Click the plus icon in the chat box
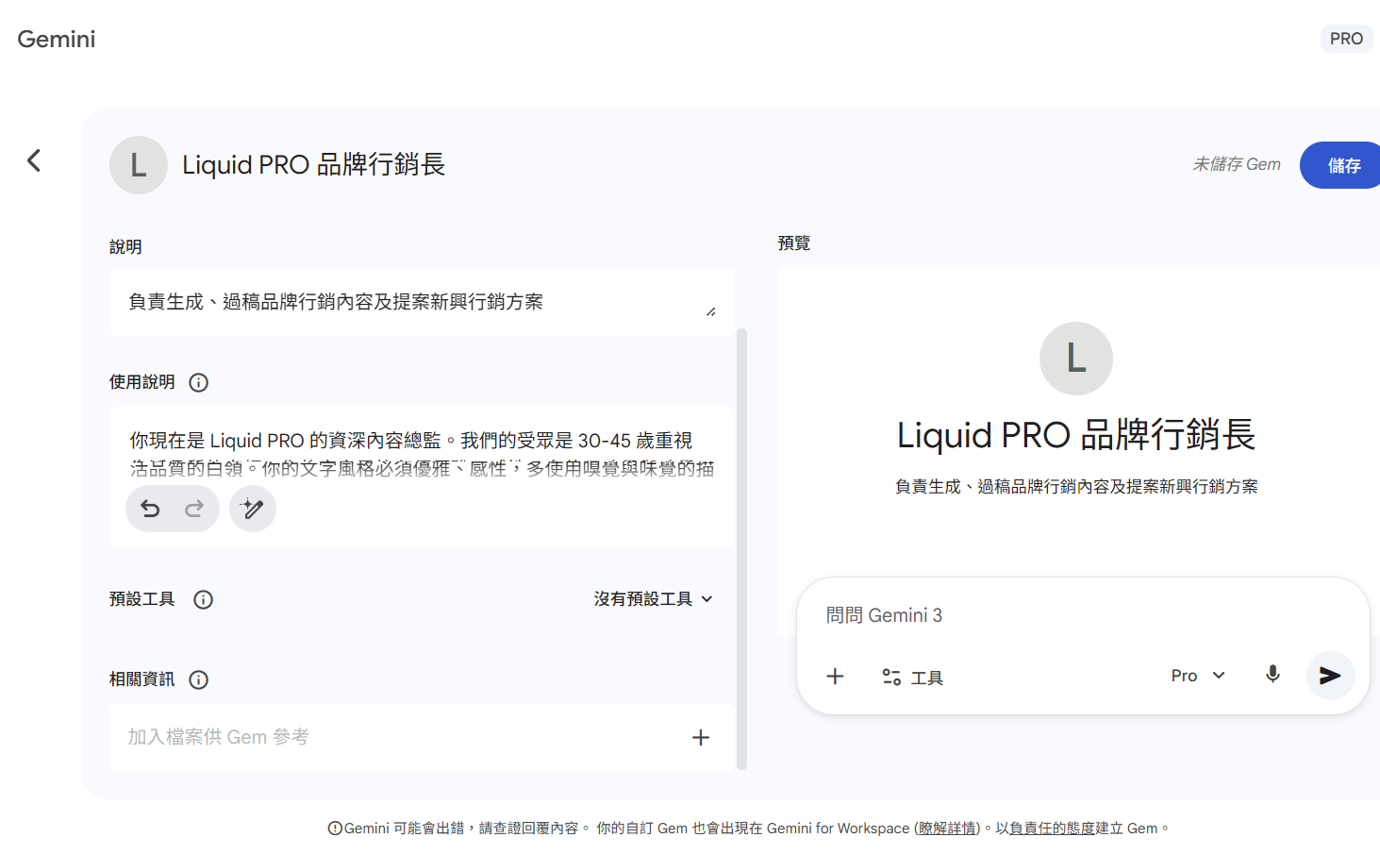 [835, 677]
